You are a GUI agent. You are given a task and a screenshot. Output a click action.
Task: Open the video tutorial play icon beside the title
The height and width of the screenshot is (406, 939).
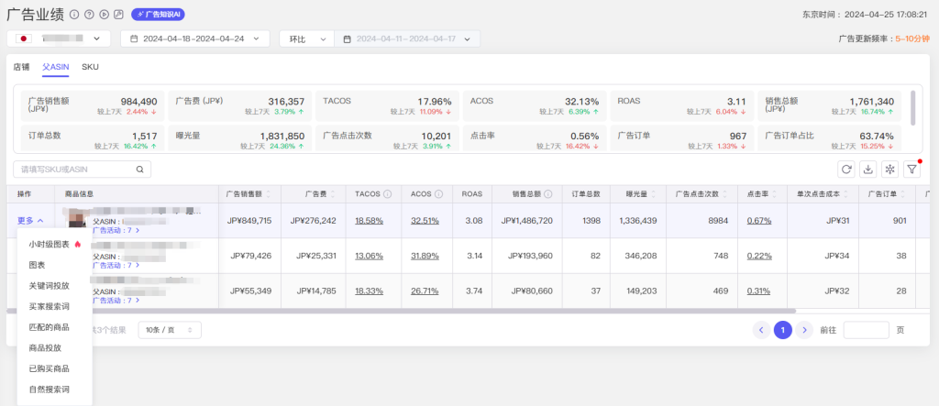105,14
